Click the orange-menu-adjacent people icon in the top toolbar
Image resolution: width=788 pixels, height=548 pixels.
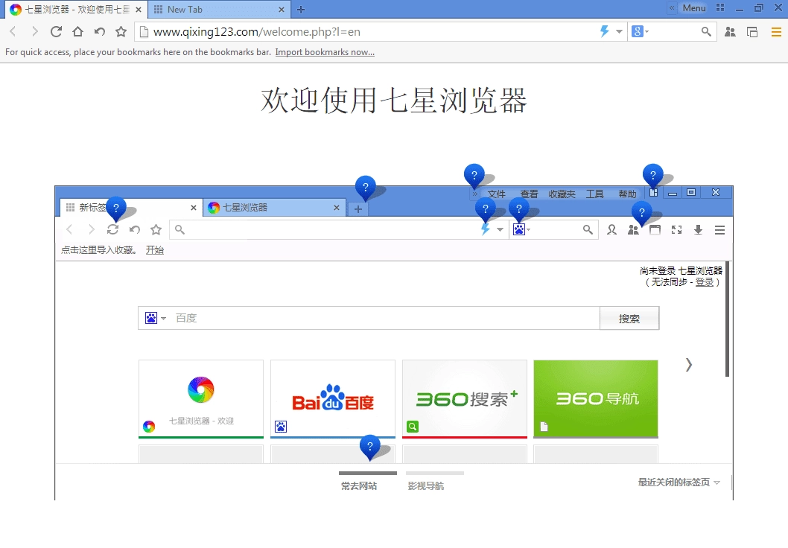coord(730,32)
